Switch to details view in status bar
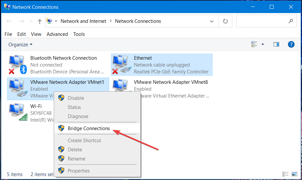The image size is (302, 180). pyautogui.click(x=286, y=174)
